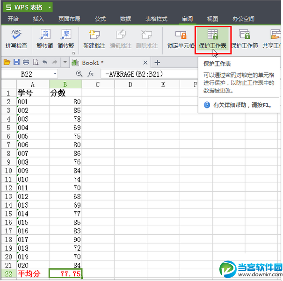Screen dimensions: 283x281
Task: Click the fx insert function icon
Action: tap(90, 73)
